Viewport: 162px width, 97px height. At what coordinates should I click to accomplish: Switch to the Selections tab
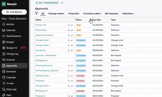[128, 13]
